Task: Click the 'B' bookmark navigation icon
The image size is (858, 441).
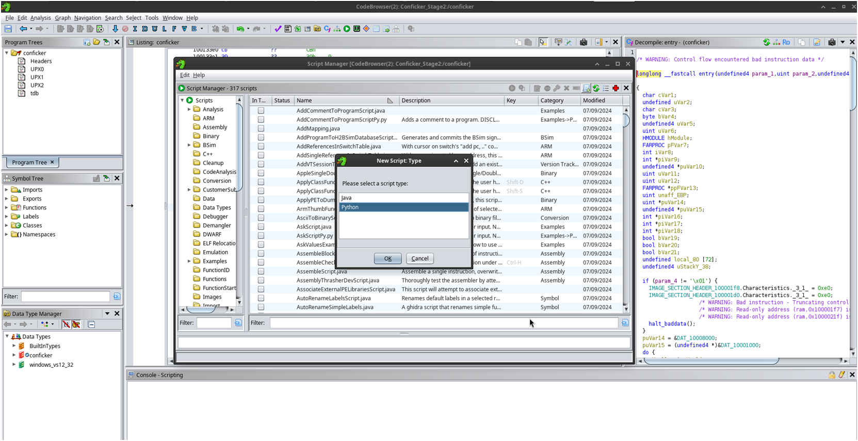Action: pyautogui.click(x=195, y=29)
